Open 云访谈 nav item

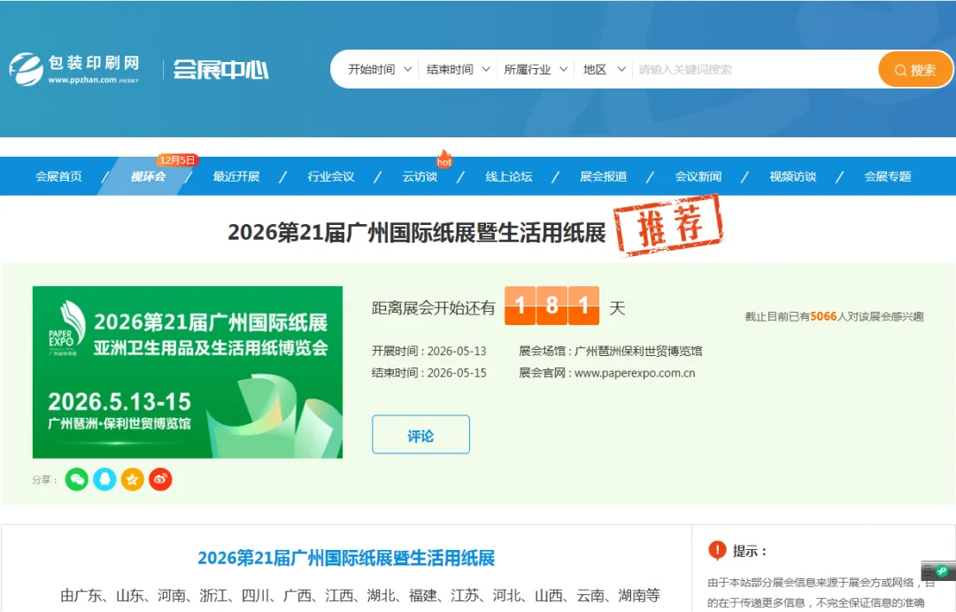click(420, 176)
